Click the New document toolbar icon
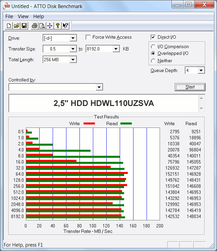 [9, 26]
